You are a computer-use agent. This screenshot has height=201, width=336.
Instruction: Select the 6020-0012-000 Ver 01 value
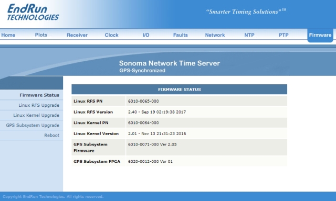150,162
